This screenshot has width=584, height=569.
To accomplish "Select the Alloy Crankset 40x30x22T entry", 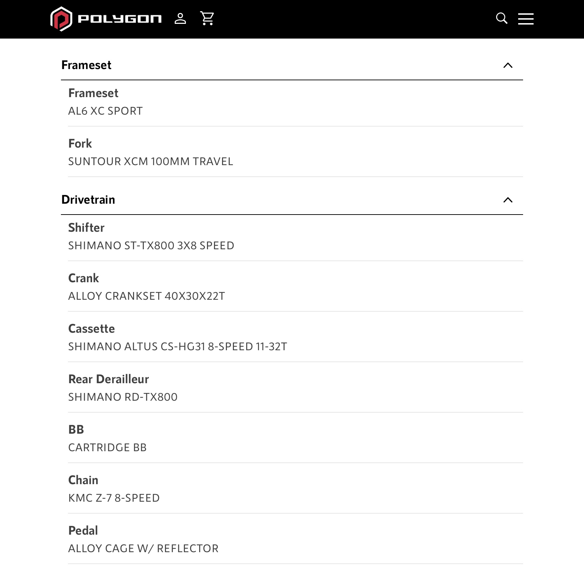I will coord(146,296).
